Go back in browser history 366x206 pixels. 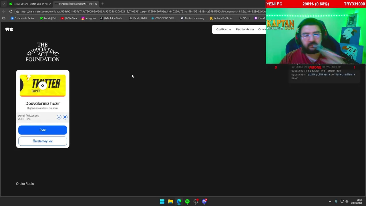pos(4,11)
